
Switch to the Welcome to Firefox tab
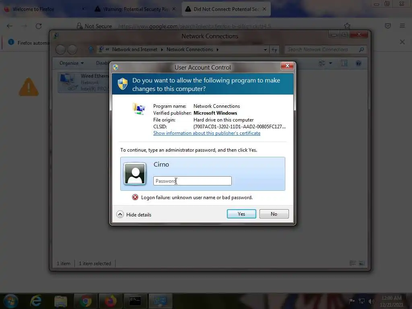[43, 9]
